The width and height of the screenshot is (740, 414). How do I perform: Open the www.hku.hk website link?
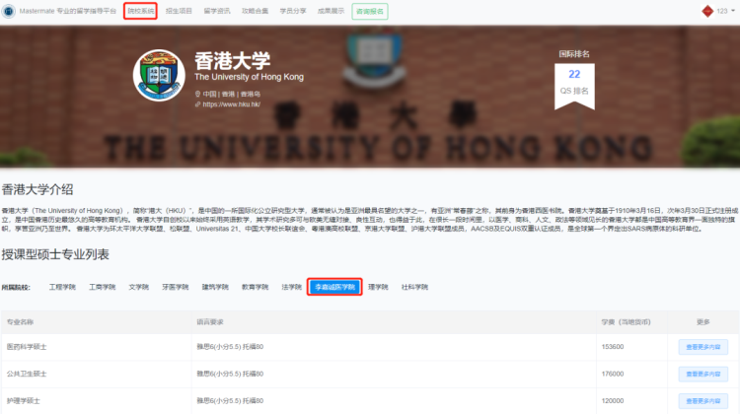coord(230,103)
